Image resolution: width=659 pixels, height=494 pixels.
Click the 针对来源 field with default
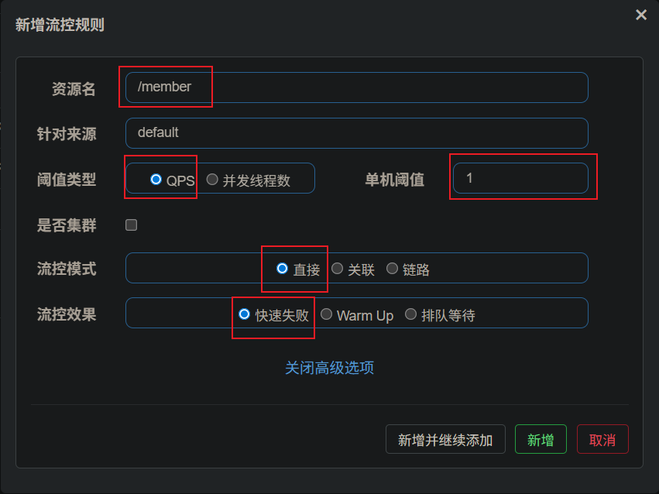356,132
